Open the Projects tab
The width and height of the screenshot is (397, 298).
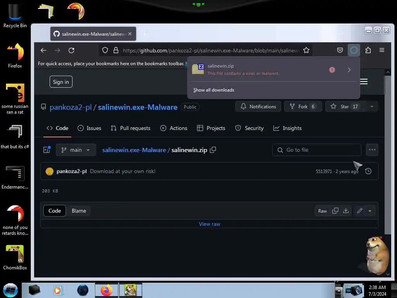211,128
